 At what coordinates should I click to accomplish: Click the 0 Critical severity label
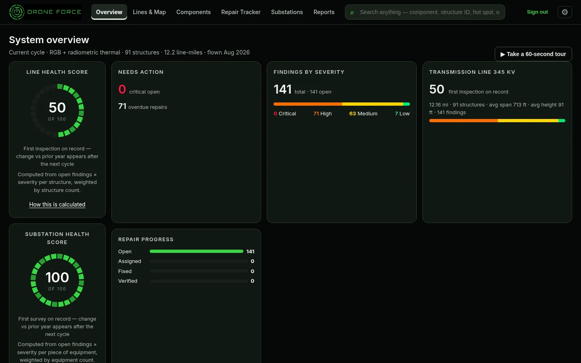click(285, 114)
